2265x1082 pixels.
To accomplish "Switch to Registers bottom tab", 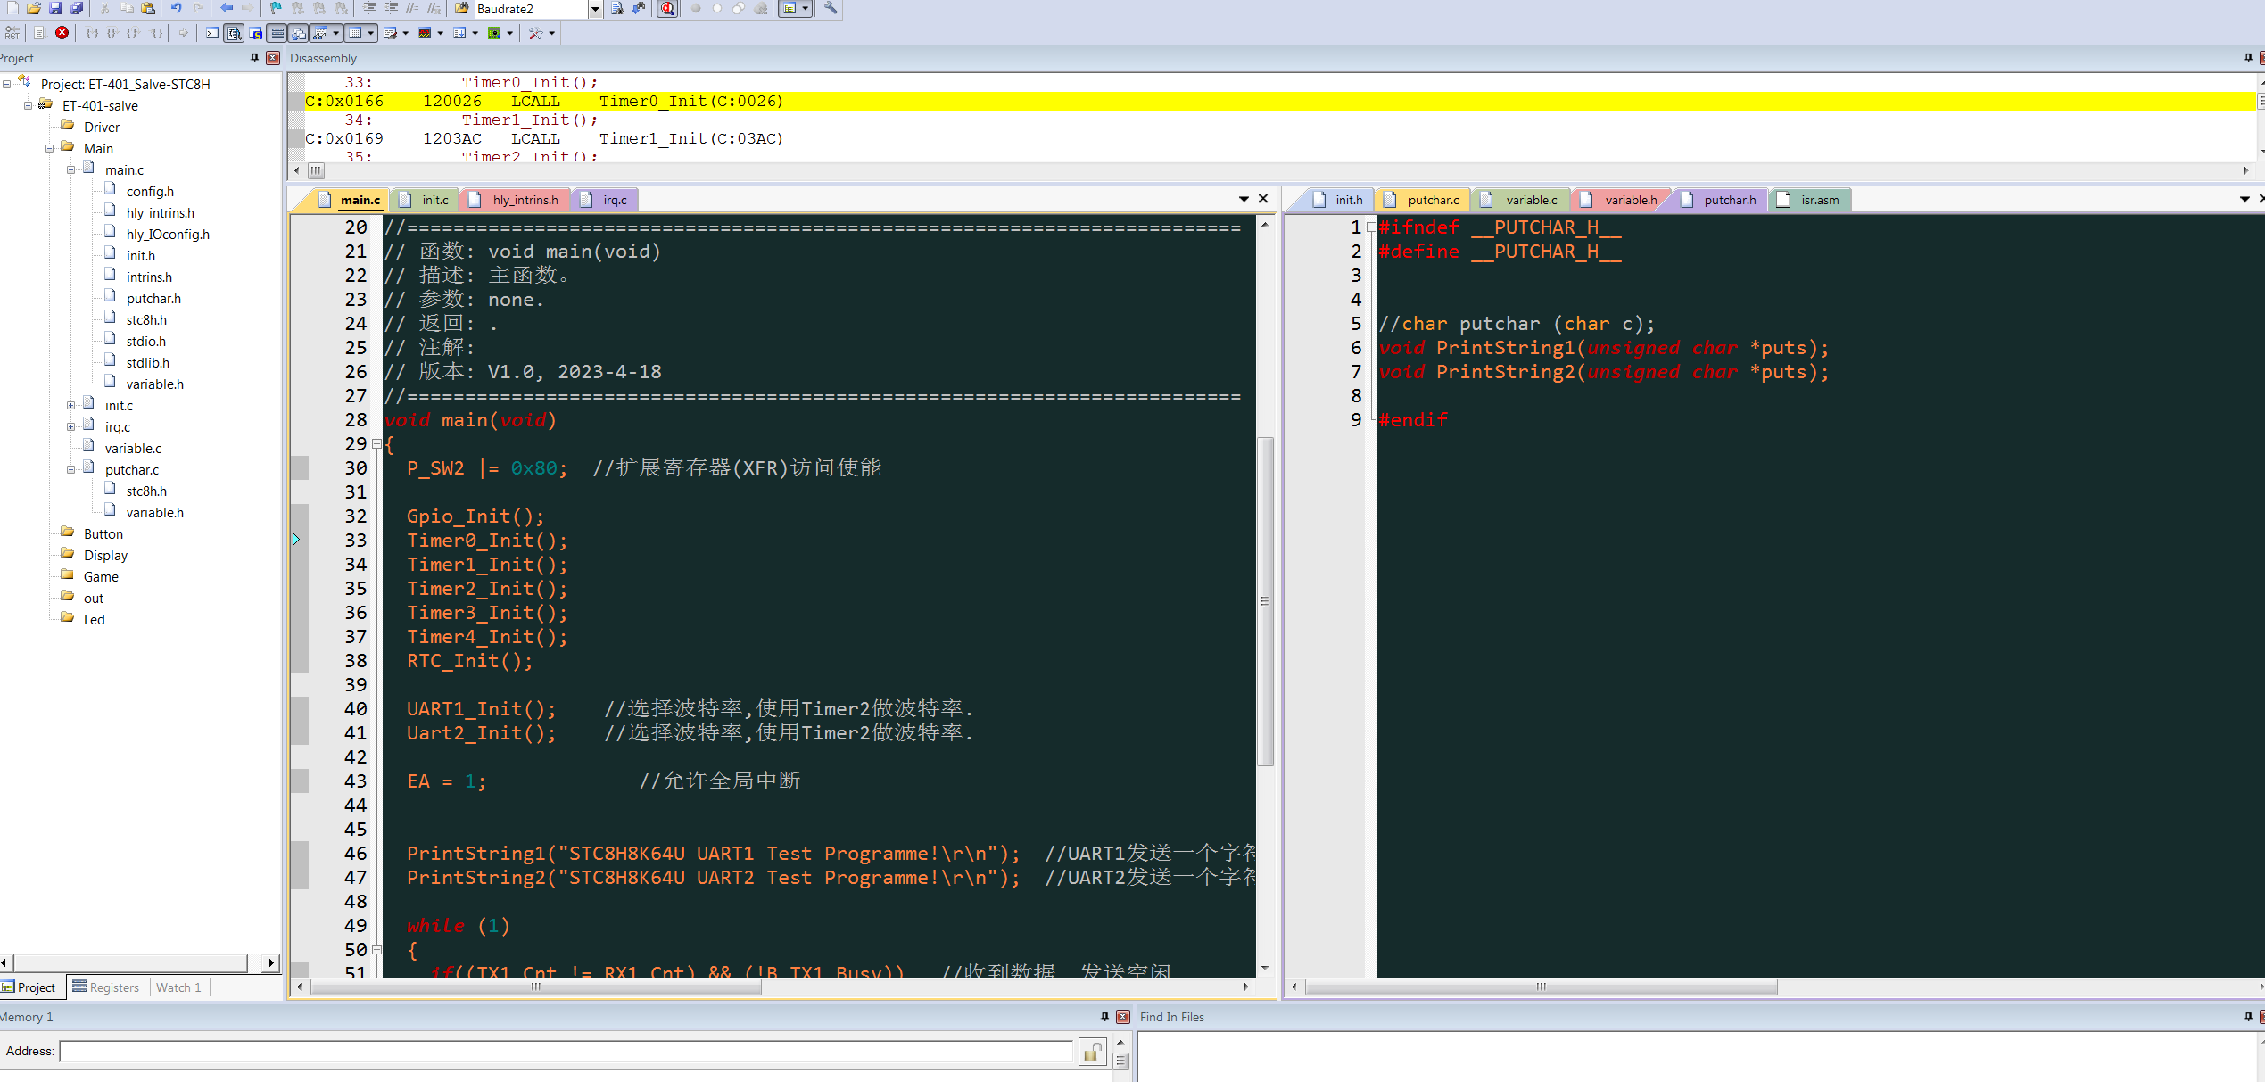I will tap(106, 987).
